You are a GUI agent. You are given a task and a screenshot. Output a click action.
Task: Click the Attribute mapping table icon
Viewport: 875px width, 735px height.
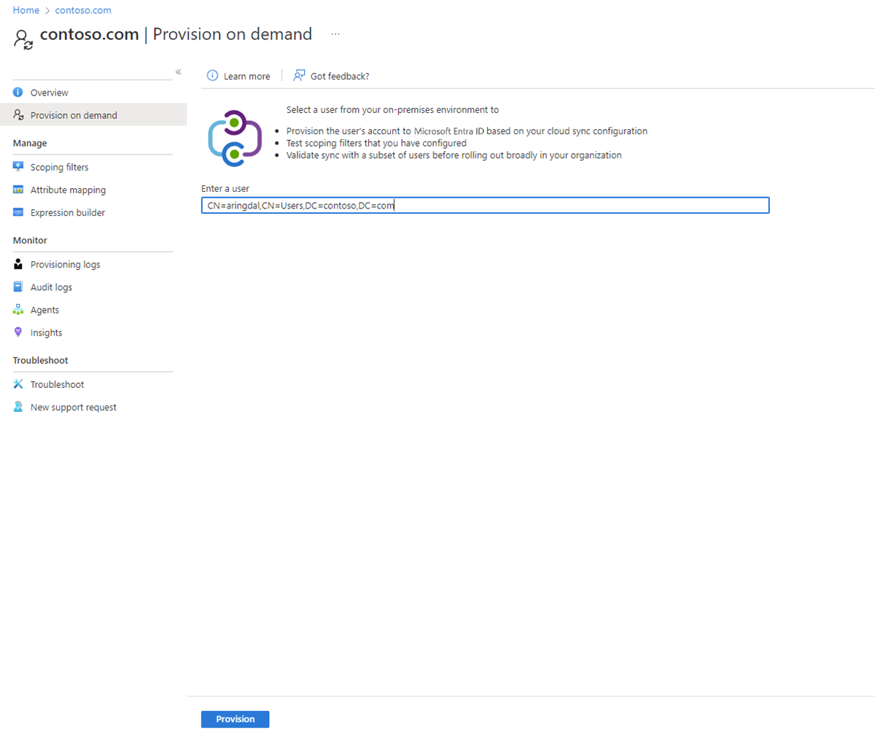pos(18,190)
